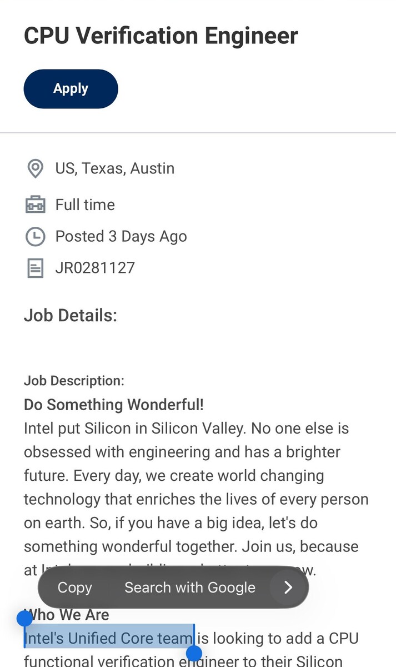
Task: Tap the job requisition number JR0281127
Action: [x=94, y=267]
